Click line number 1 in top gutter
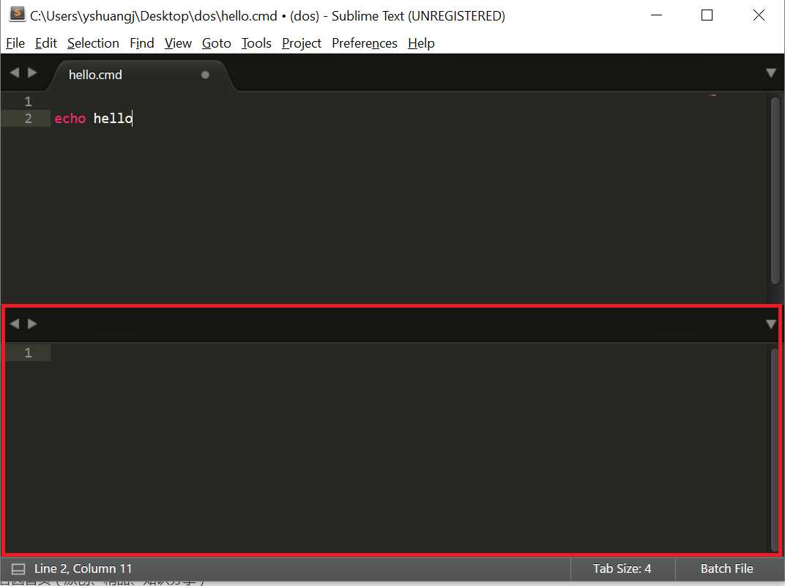 coord(28,102)
